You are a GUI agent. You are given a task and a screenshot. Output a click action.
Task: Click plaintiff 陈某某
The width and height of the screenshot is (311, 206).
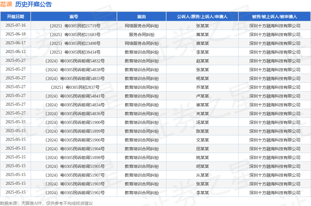[202, 131]
